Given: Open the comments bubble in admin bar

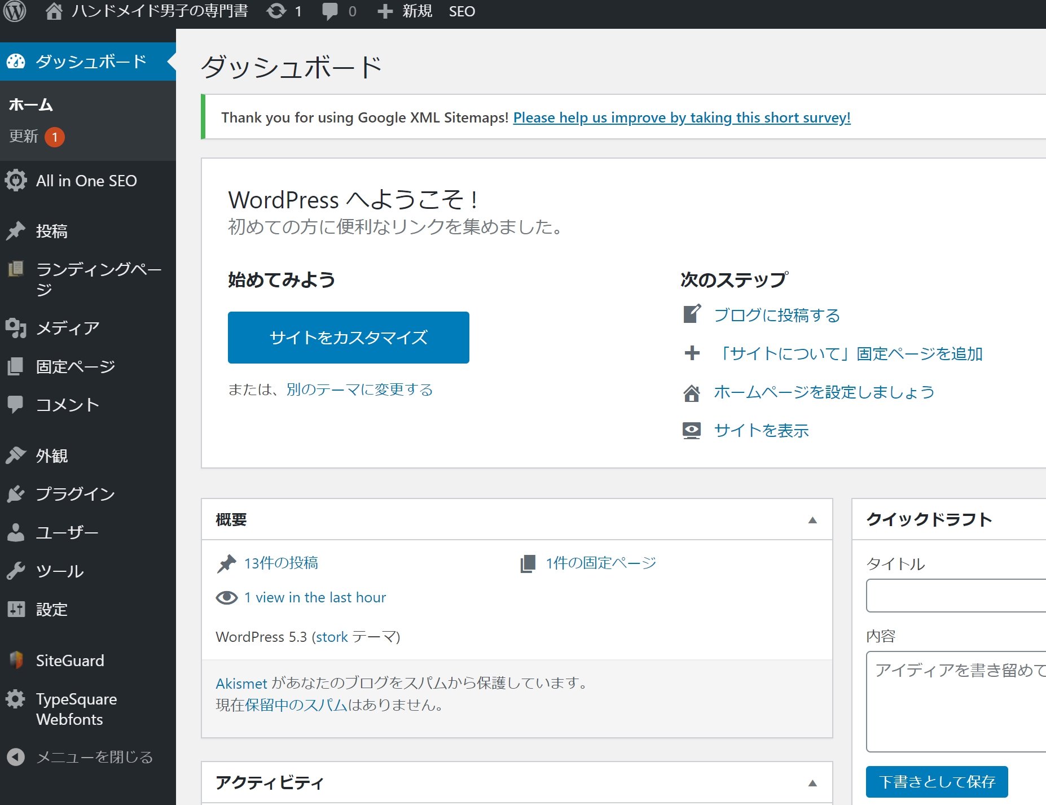Looking at the screenshot, I should pos(330,11).
